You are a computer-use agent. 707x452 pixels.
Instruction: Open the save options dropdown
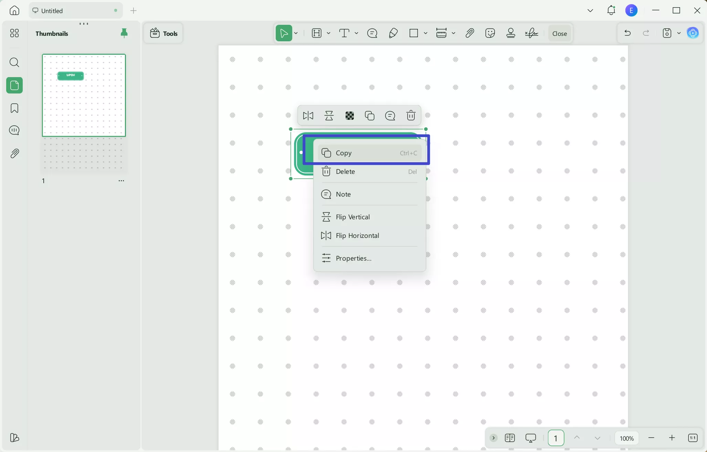679,33
